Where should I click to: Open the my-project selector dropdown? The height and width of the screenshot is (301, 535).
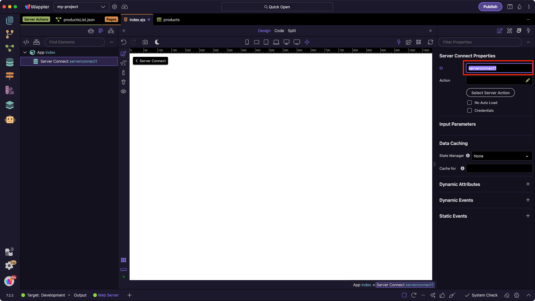click(x=81, y=7)
